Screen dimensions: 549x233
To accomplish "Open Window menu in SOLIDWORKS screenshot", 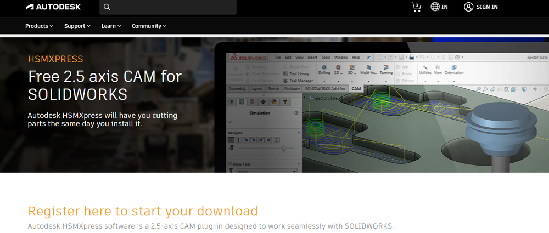I will coord(341,58).
